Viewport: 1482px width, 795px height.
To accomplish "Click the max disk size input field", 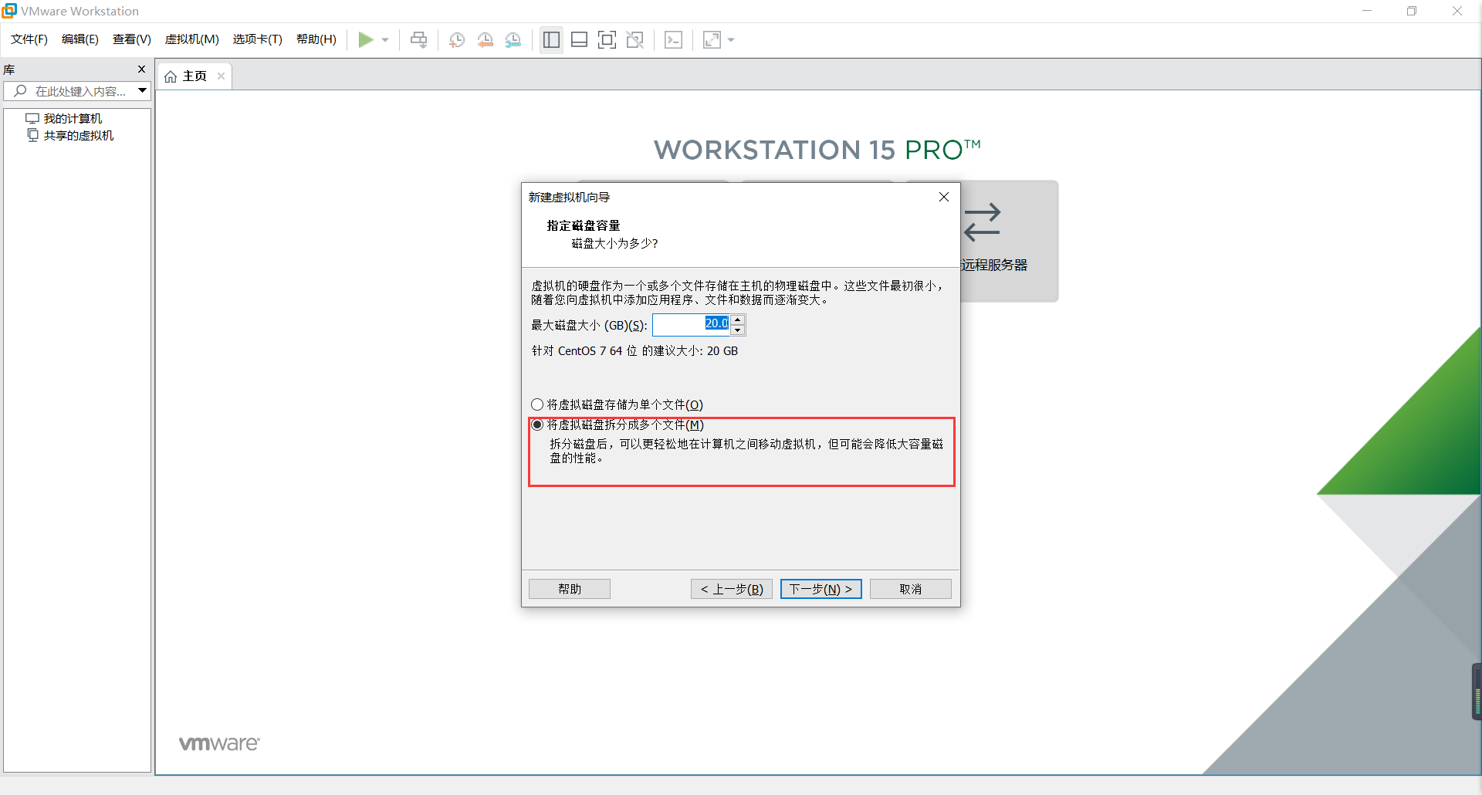I will coord(691,325).
